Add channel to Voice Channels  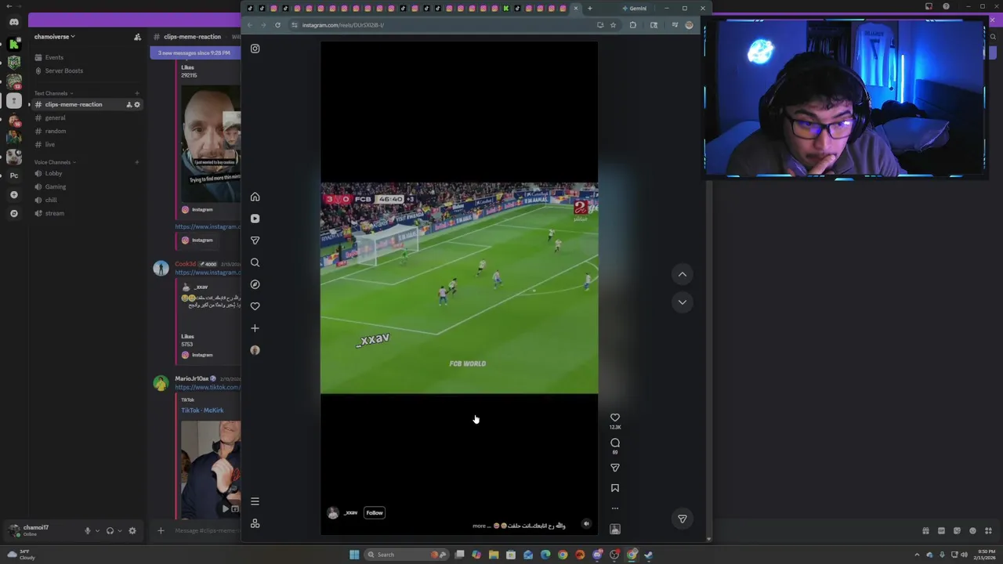coord(137,162)
